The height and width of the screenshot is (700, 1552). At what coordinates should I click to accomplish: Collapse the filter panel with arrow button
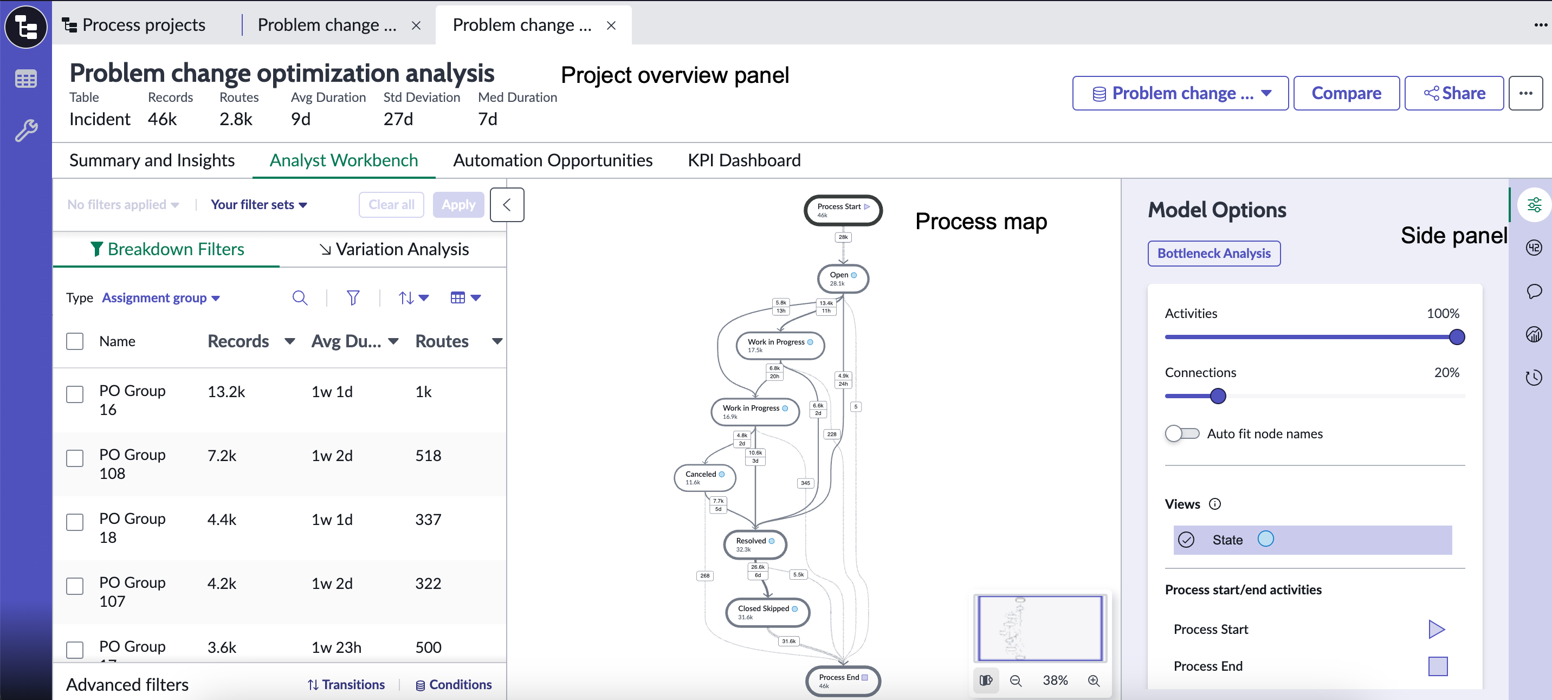507,205
